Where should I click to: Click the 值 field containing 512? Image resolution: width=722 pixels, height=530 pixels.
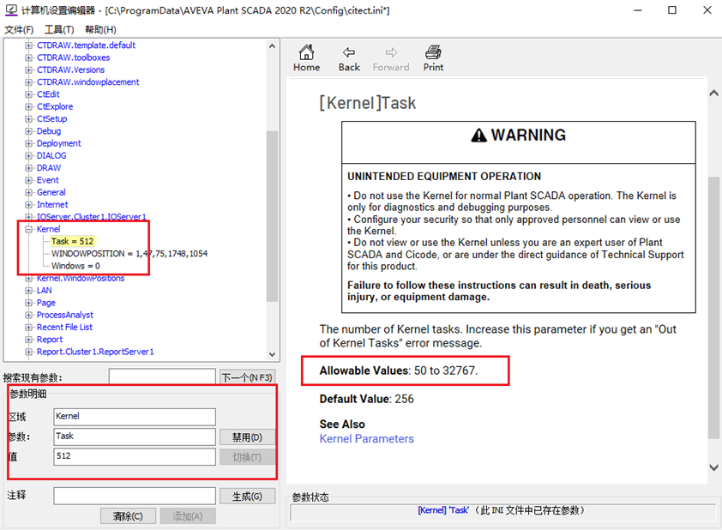(x=135, y=457)
